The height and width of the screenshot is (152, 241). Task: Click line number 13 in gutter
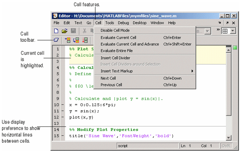coord(57,123)
